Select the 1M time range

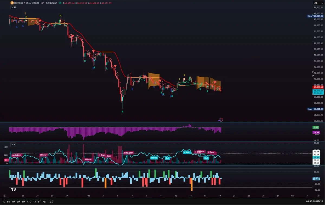pos(13,201)
